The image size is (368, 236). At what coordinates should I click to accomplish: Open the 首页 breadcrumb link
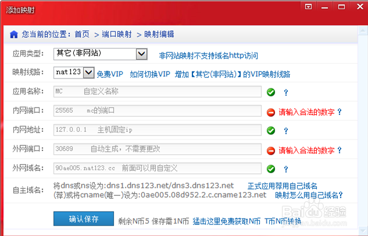click(82, 34)
